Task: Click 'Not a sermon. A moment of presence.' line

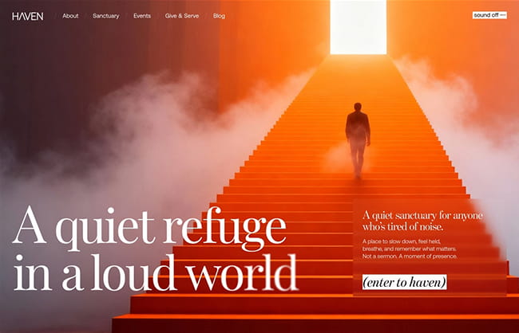Action: click(x=410, y=257)
